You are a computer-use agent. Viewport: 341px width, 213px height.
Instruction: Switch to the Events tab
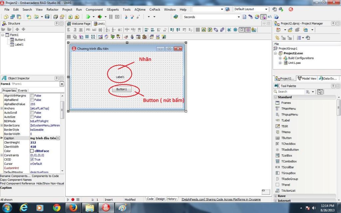click(x=22, y=91)
